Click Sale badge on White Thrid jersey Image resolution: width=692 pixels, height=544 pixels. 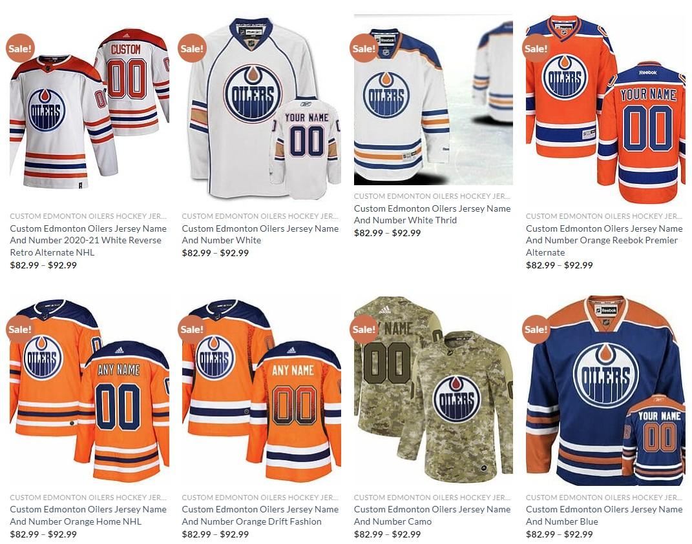pyautogui.click(x=364, y=48)
